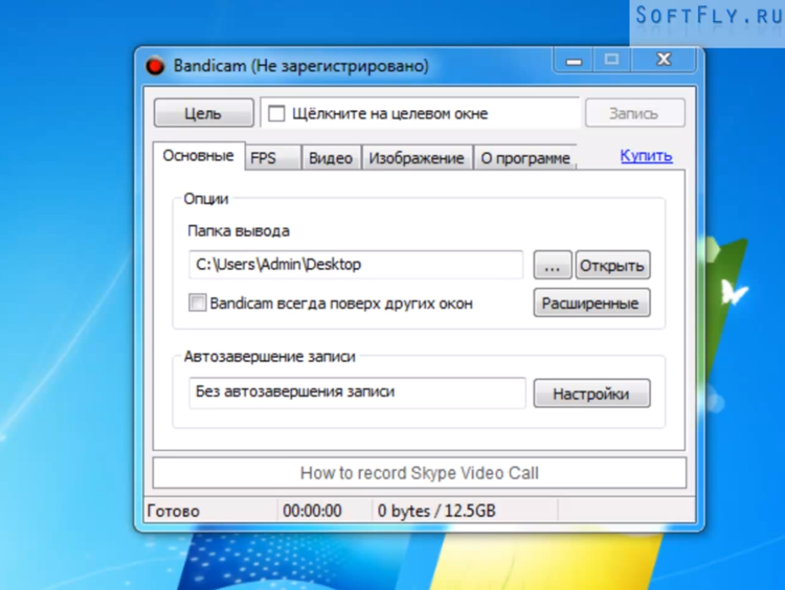Enable the Щёлкните на целевом окне checkbox

click(276, 113)
